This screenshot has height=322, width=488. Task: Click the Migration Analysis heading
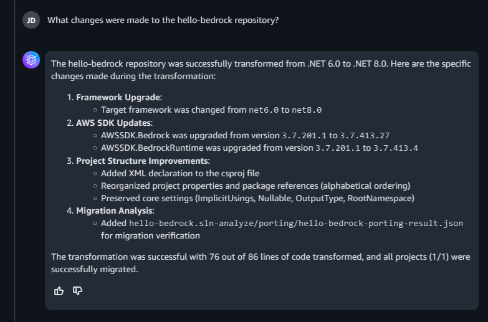point(113,211)
